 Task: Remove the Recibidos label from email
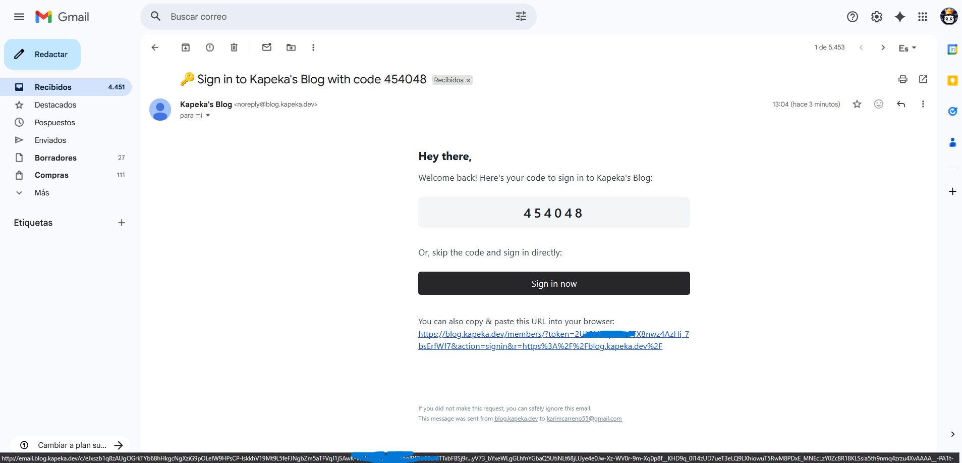click(x=468, y=80)
